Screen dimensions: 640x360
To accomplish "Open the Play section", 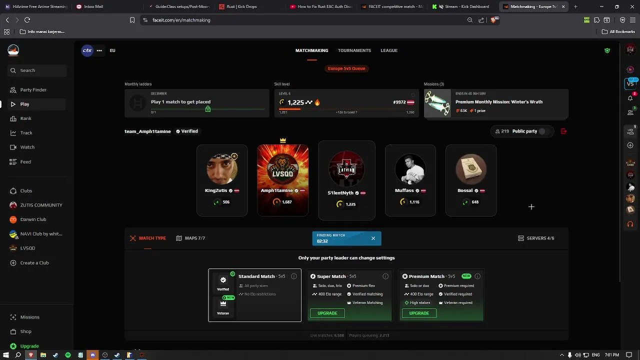I will click(x=37, y=104).
